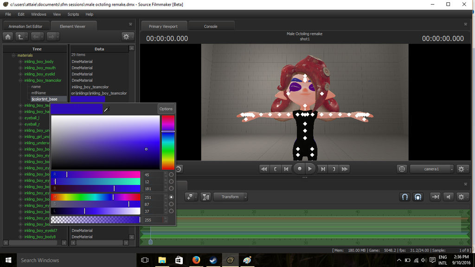Image resolution: width=475 pixels, height=267 pixels.
Task: Step forward one frame
Action: (x=323, y=169)
